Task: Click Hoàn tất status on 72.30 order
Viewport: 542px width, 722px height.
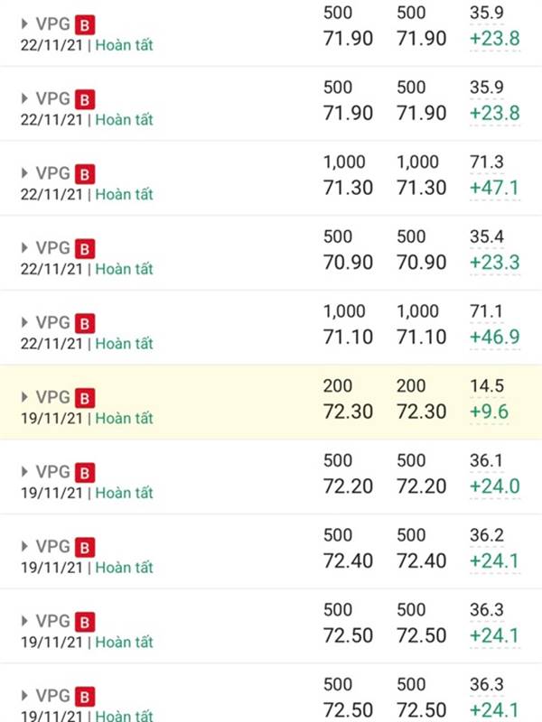Action: point(124,418)
